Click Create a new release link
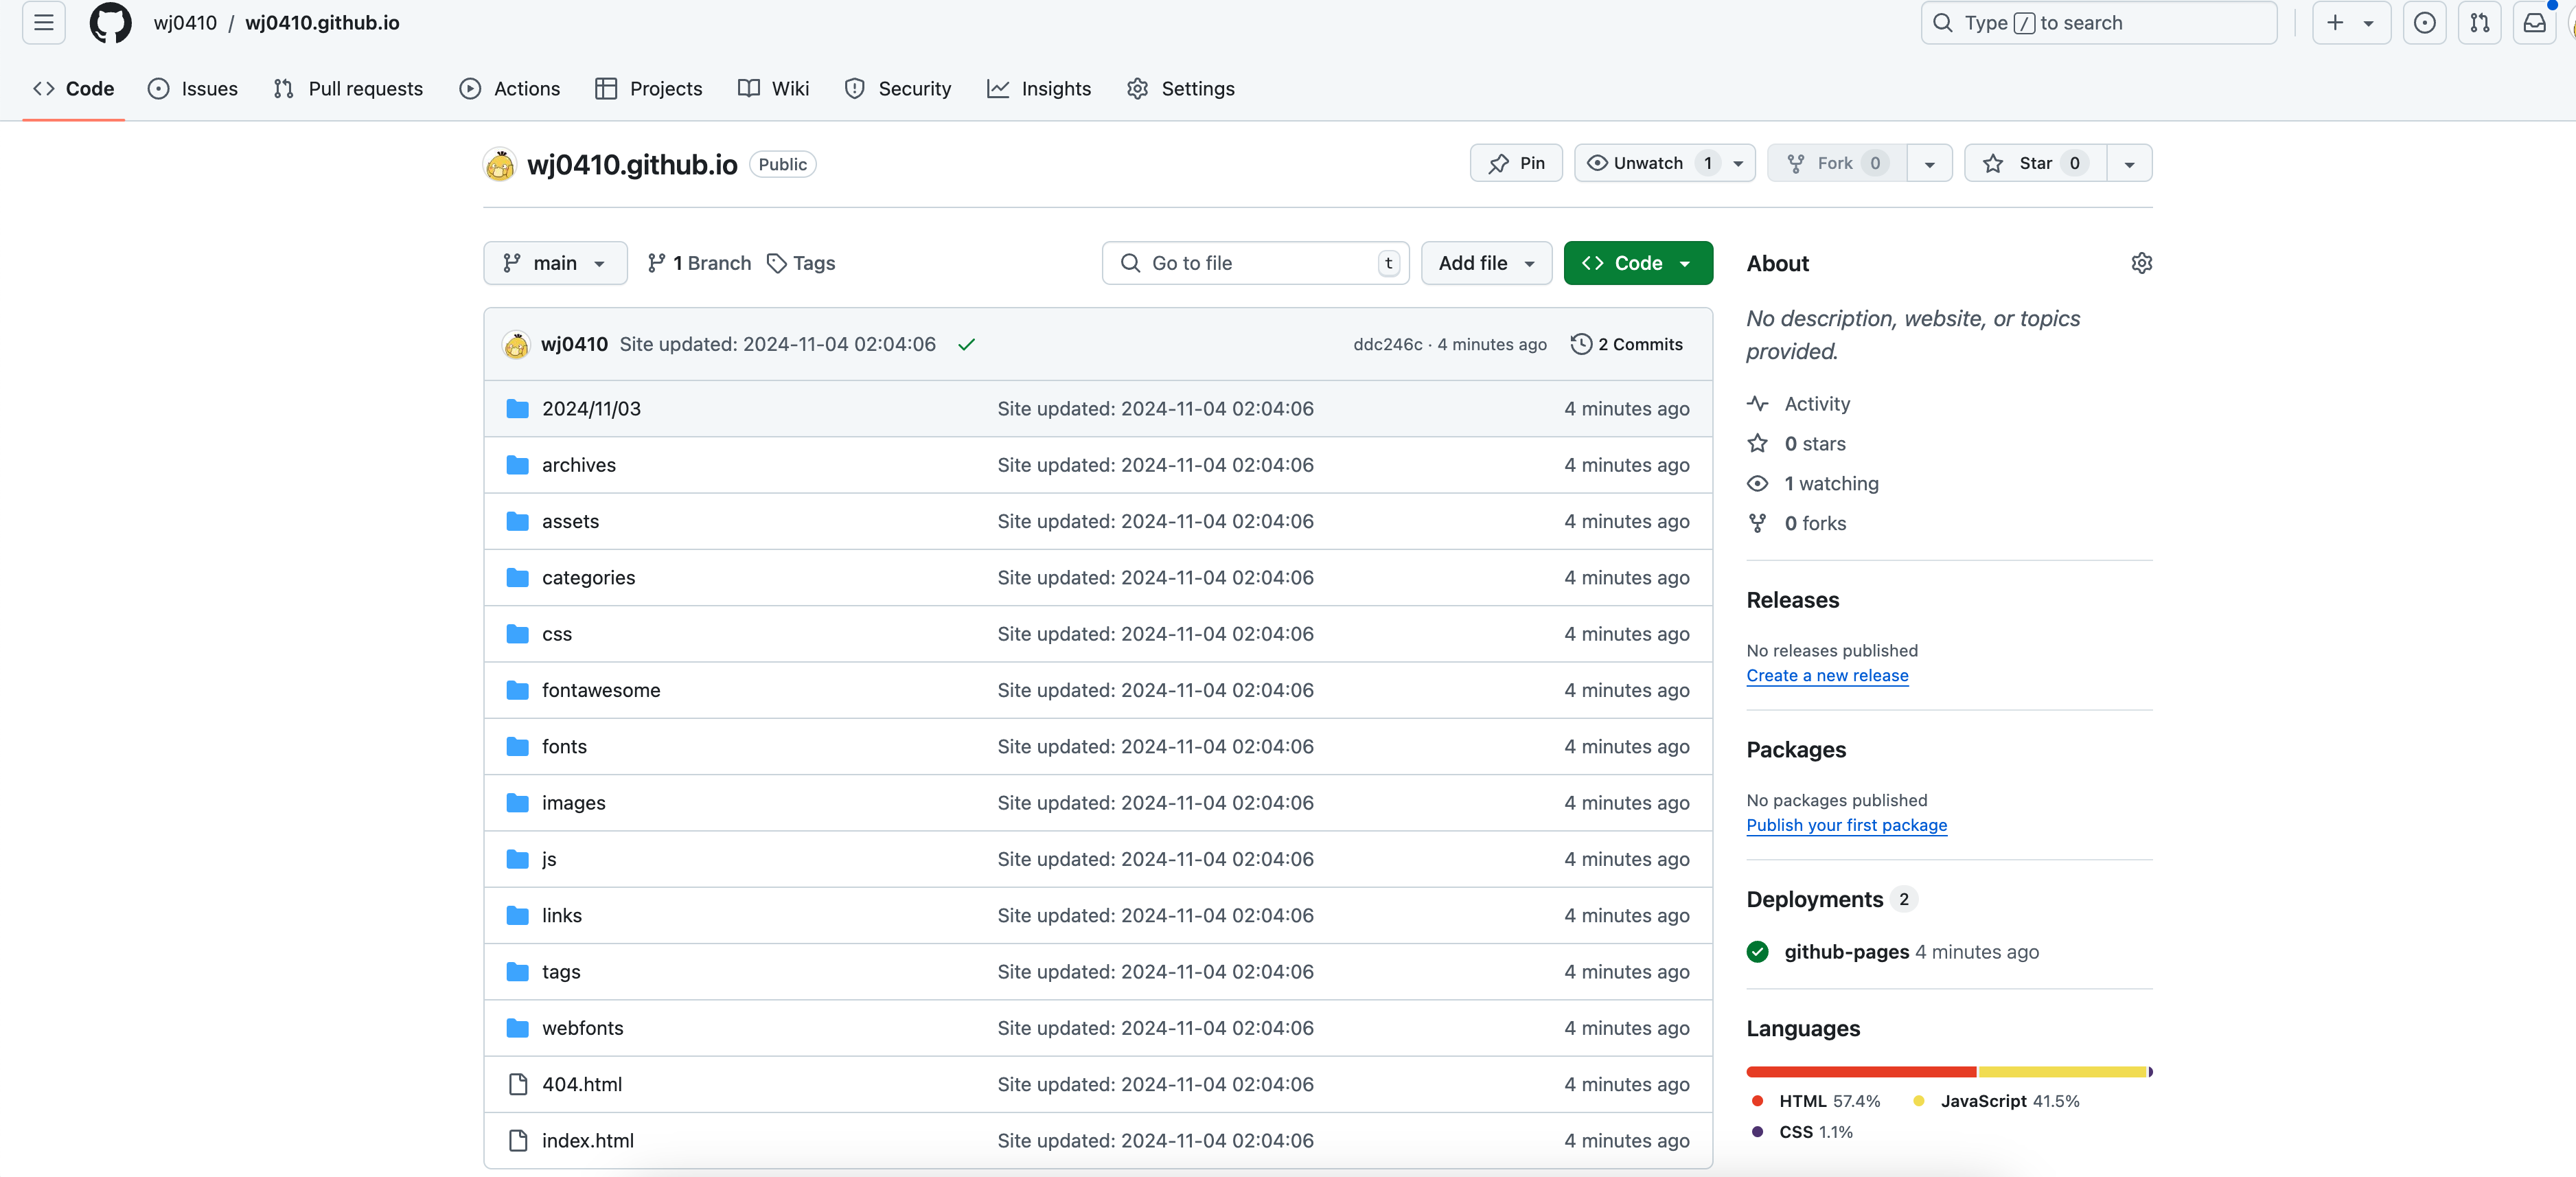Screen dimensions: 2576x1177 1826,676
